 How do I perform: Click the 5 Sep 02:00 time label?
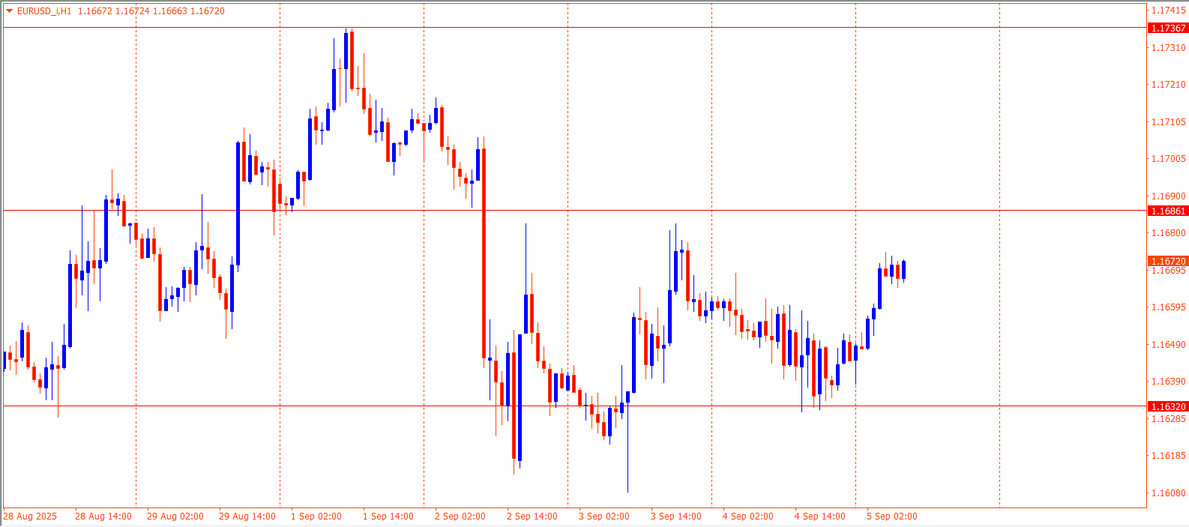coord(892,517)
